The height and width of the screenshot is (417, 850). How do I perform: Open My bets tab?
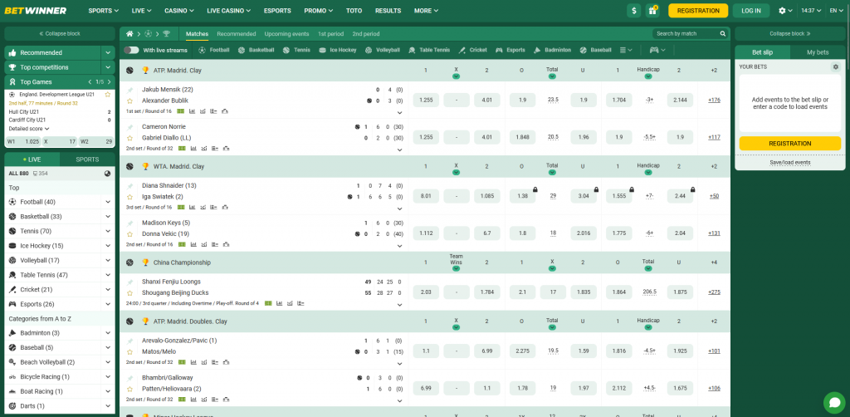(818, 52)
